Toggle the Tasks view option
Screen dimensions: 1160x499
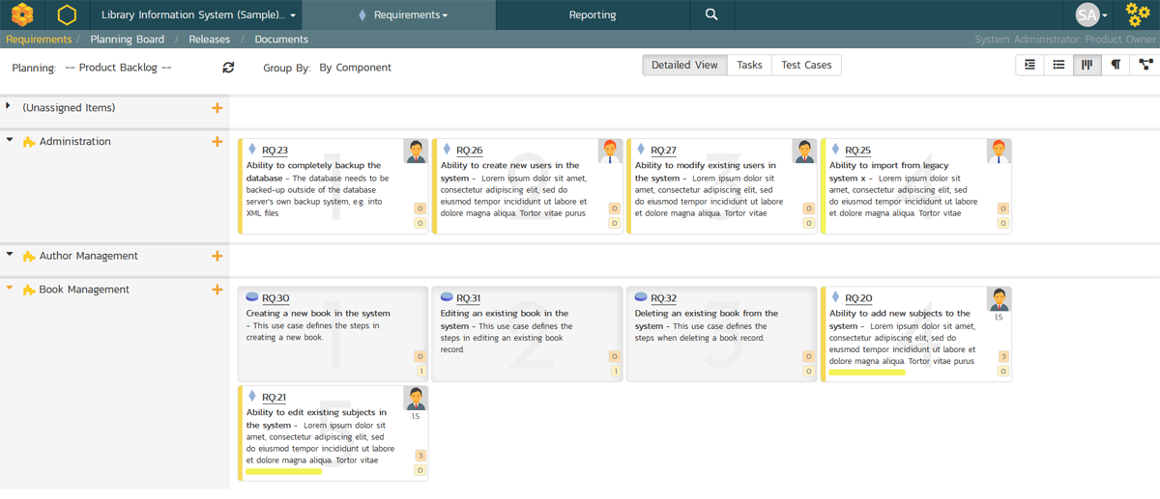(x=749, y=65)
